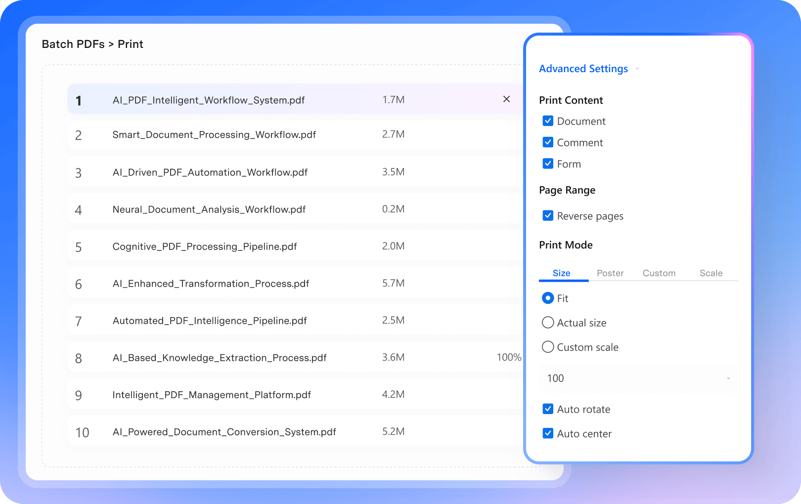
Task: Click the 3.6M file size value
Action: (x=393, y=357)
